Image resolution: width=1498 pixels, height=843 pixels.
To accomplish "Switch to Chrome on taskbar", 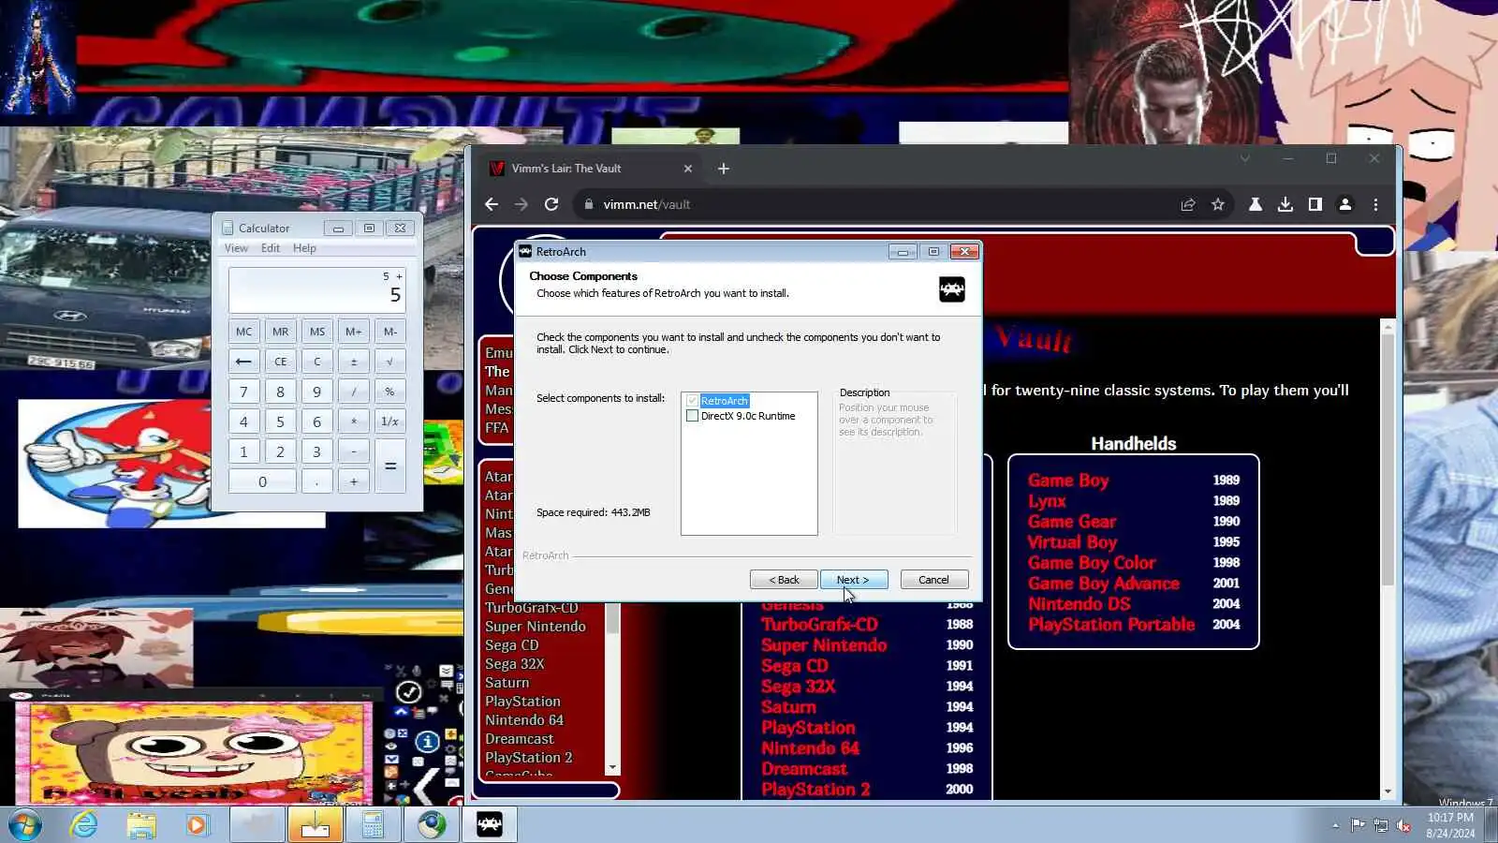I will tap(432, 824).
